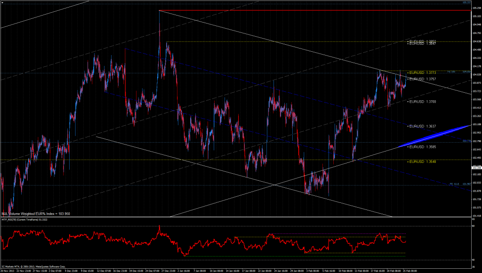This screenshot has width=482, height=273.
Task: Click the EURUSD 1.3700 level label
Action: 421,102
